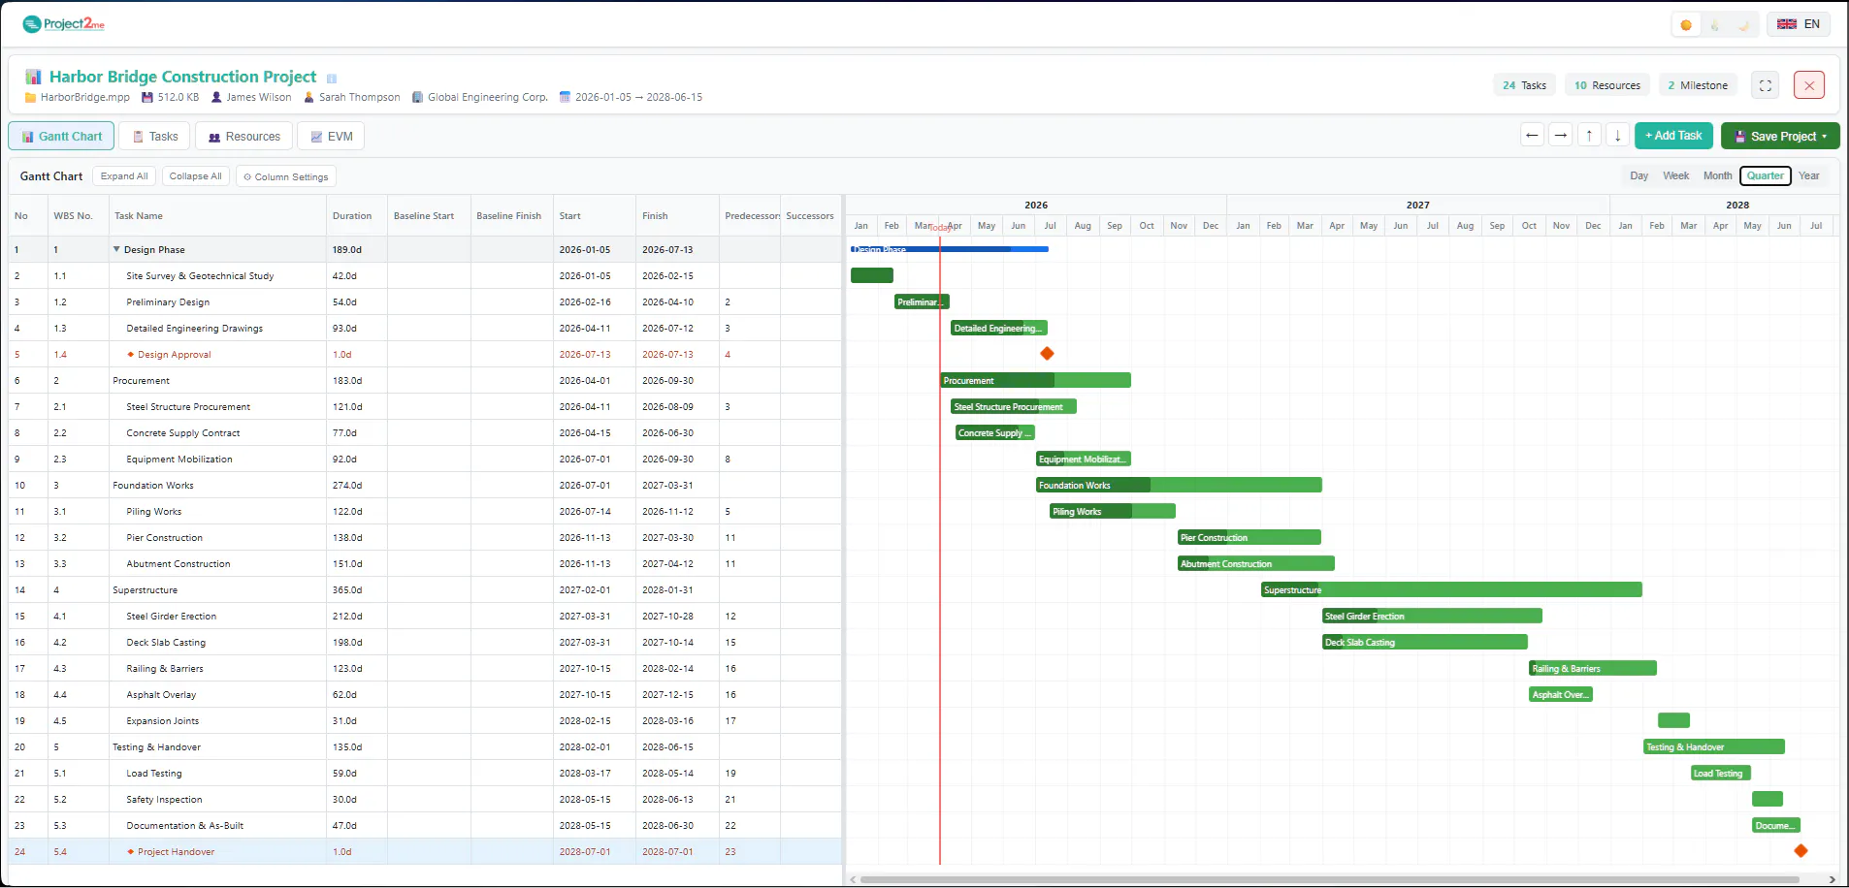
Task: Click the Pier Construction Gantt bar
Action: pyautogui.click(x=1249, y=537)
